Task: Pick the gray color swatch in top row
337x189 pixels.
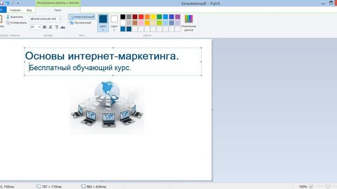Action: (x=128, y=17)
